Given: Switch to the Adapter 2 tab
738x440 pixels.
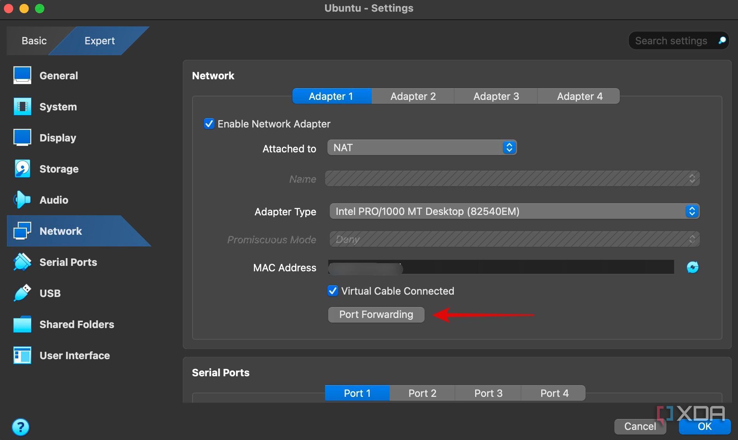Looking at the screenshot, I should pos(413,96).
